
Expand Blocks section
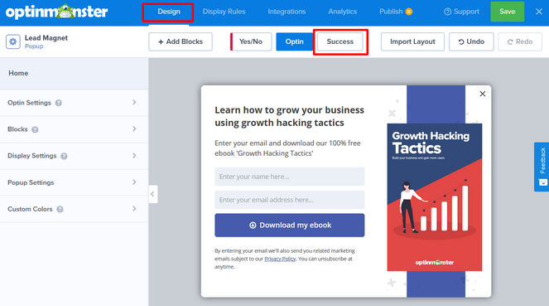click(74, 129)
